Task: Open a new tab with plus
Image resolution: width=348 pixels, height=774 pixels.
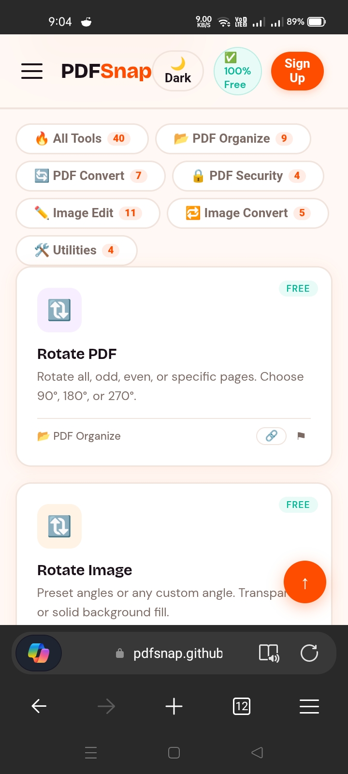Action: pyautogui.click(x=174, y=707)
